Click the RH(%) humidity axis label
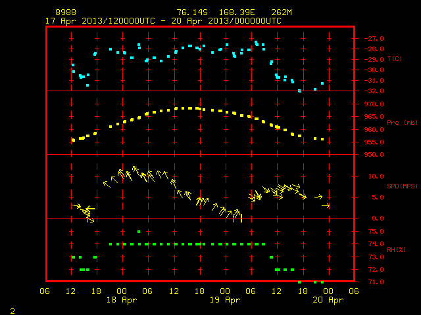The image size is (421, 315). click(x=396, y=249)
